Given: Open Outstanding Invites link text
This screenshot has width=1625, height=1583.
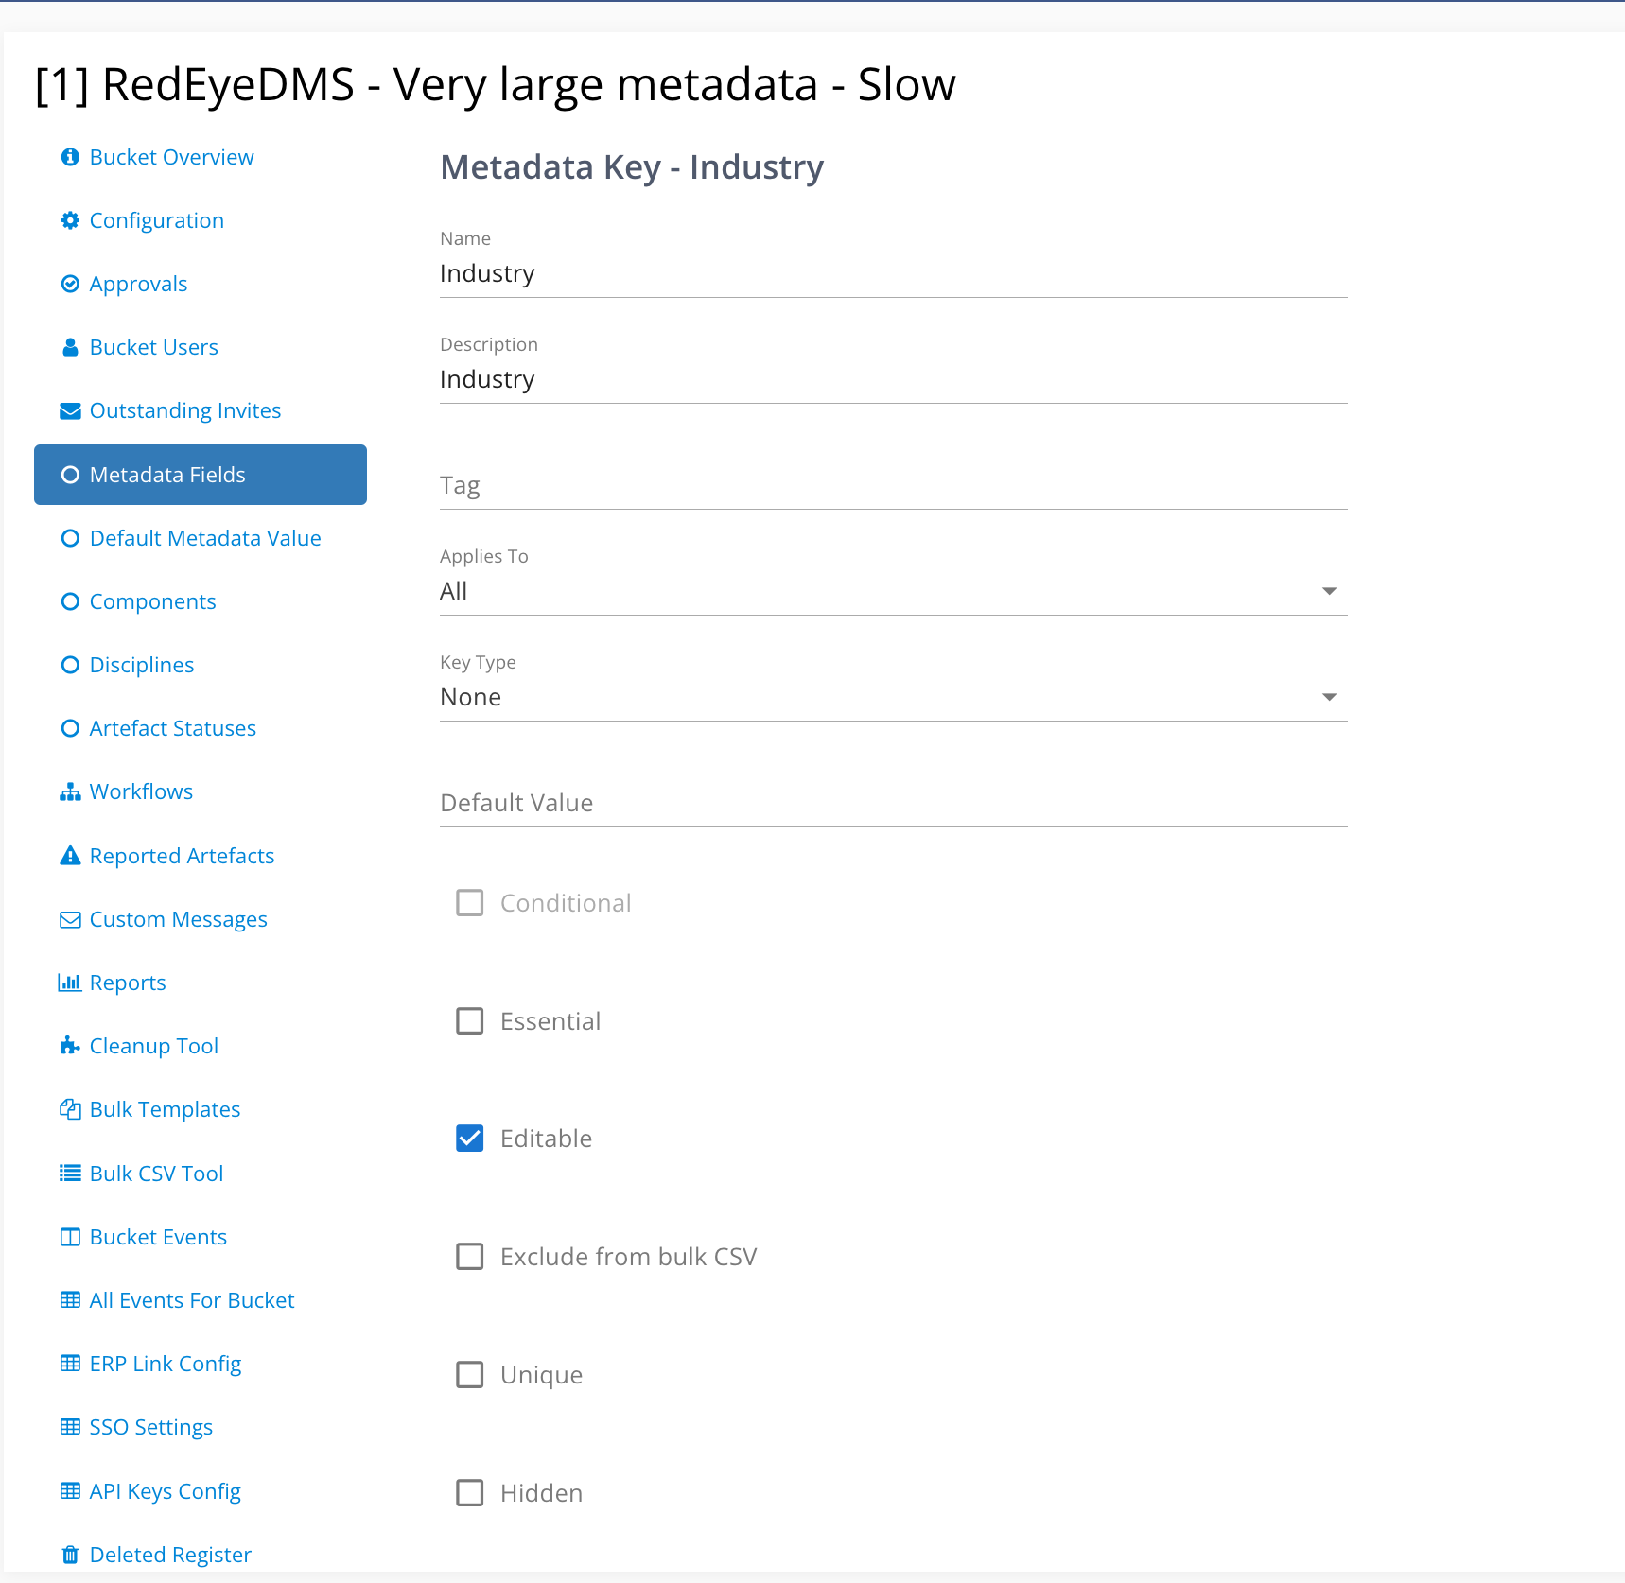Looking at the screenshot, I should 185,410.
